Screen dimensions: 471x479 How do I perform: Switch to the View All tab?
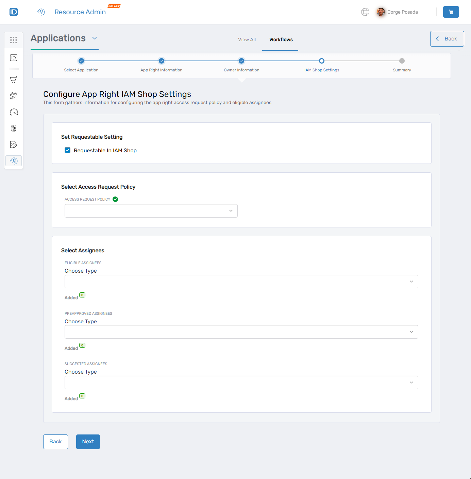click(247, 39)
